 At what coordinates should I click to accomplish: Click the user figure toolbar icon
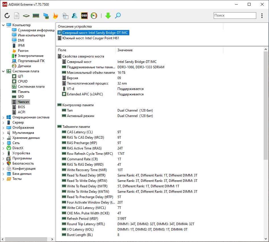(75, 16)
